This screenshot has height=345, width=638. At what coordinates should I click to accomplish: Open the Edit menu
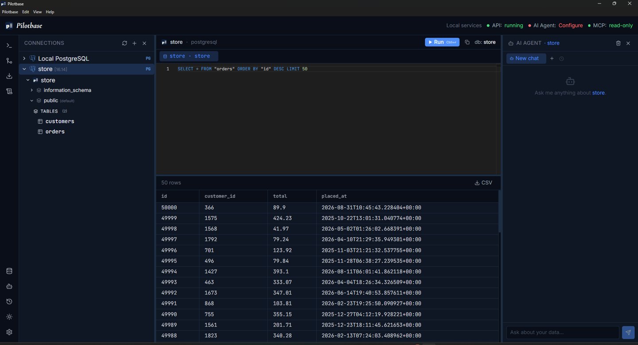[x=26, y=12]
